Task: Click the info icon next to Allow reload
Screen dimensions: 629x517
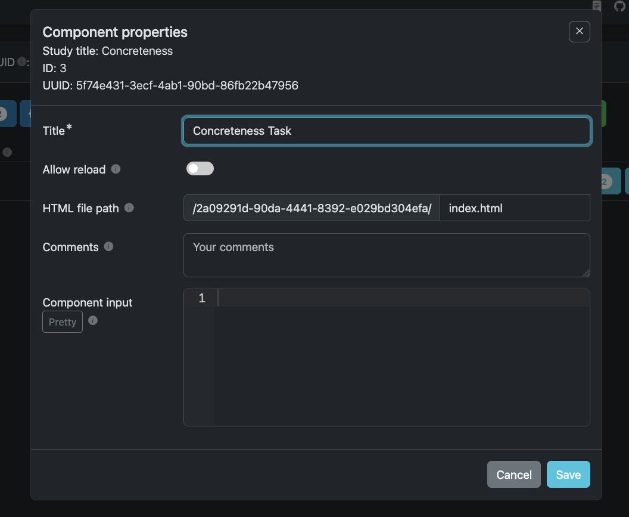Action: tap(116, 169)
